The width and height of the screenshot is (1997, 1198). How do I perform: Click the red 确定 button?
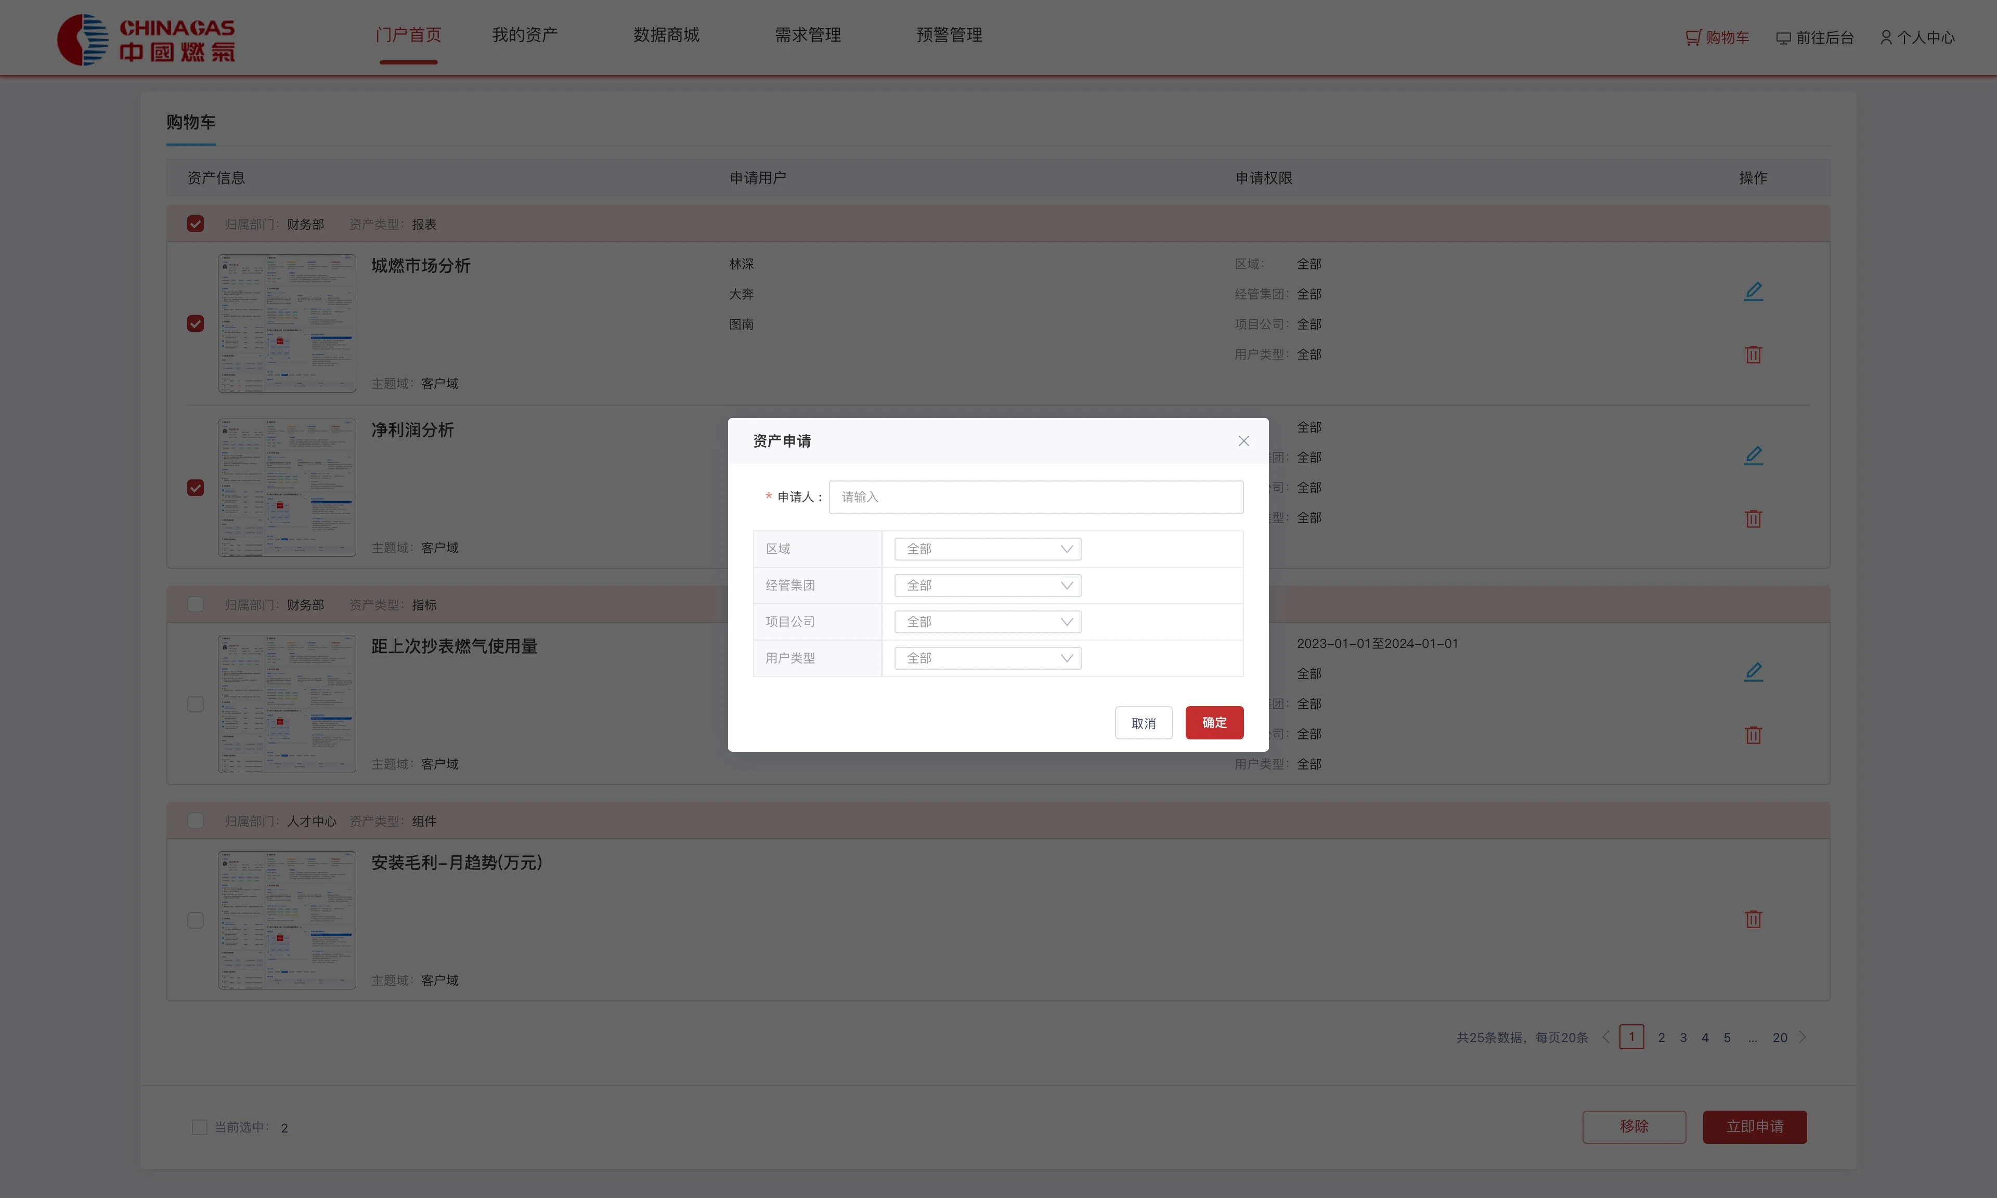[x=1214, y=723]
